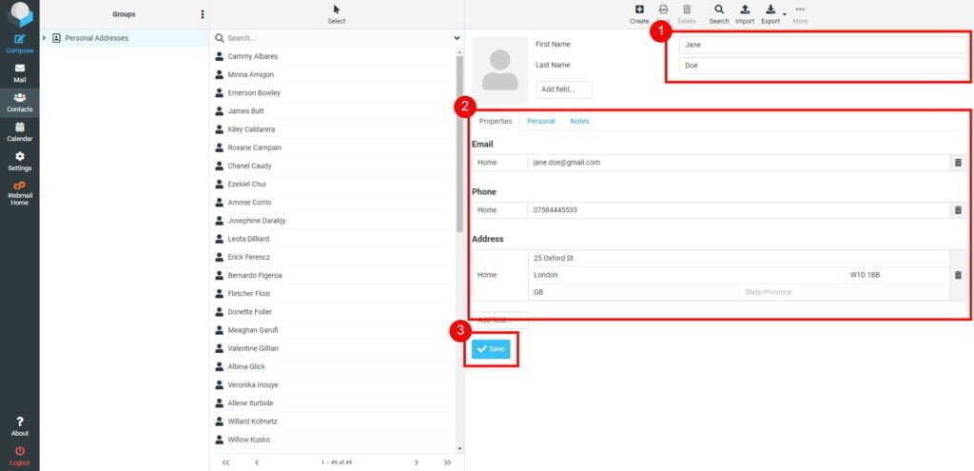Expand the Personal Addresses group

click(44, 38)
